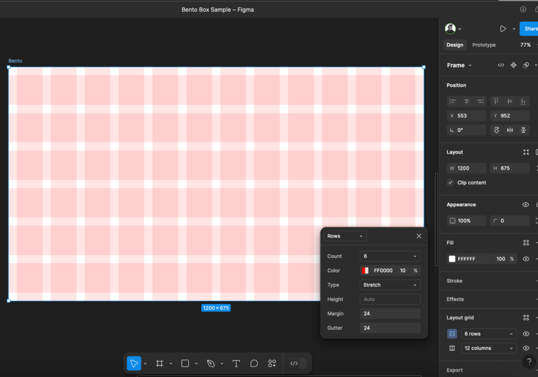This screenshot has height=377, width=538.
Task: Select the Text tool
Action: click(x=236, y=363)
